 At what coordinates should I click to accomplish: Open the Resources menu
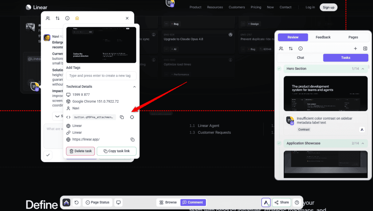point(215,7)
